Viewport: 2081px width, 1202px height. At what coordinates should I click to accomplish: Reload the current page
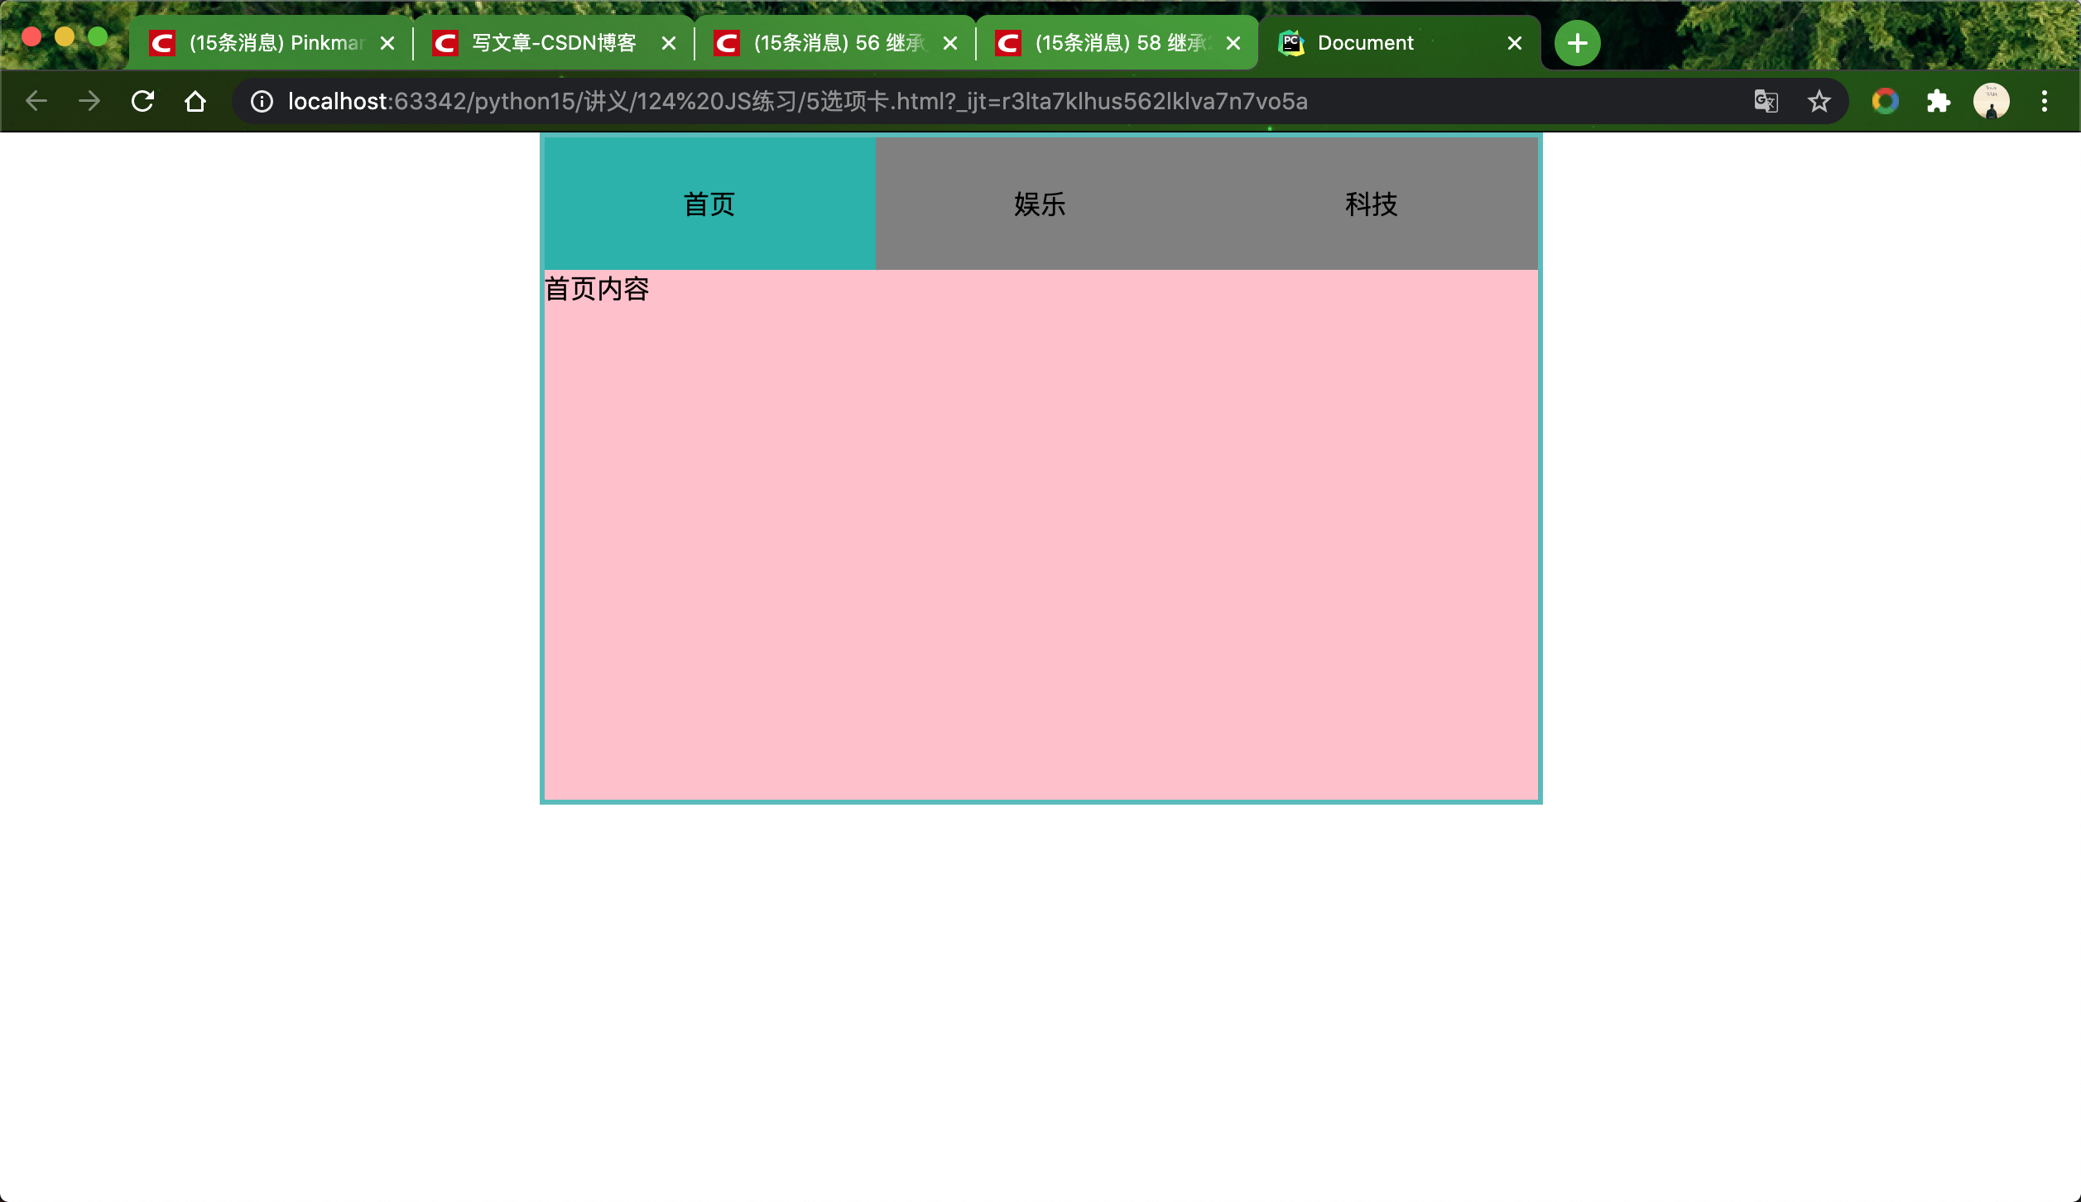click(x=142, y=101)
